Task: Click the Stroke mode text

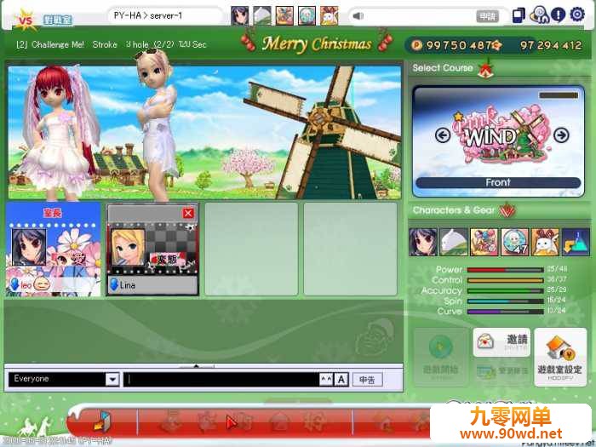Action: (x=105, y=44)
